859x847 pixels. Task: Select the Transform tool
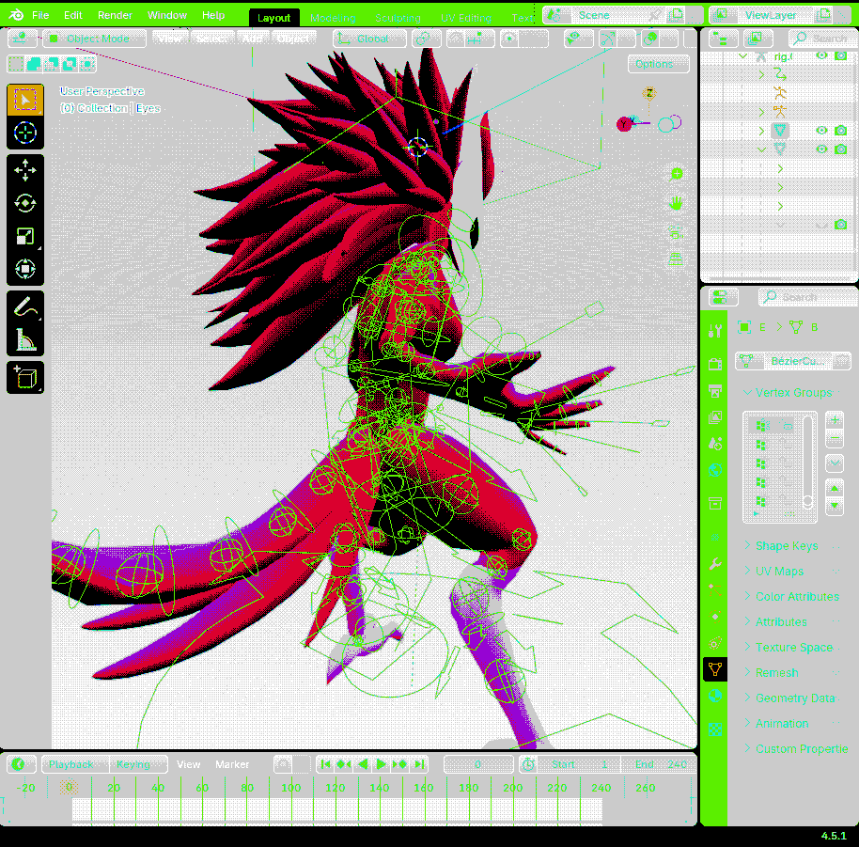pos(25,269)
